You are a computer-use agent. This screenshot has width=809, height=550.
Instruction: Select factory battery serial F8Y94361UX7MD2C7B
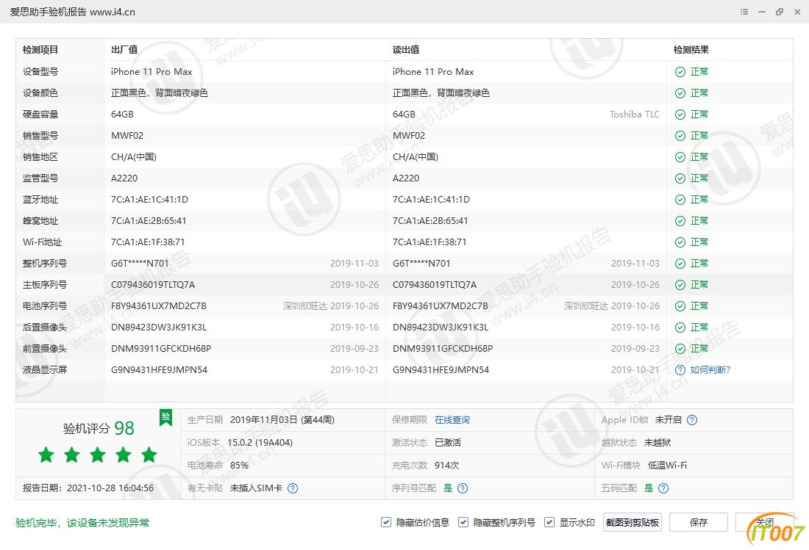158,306
